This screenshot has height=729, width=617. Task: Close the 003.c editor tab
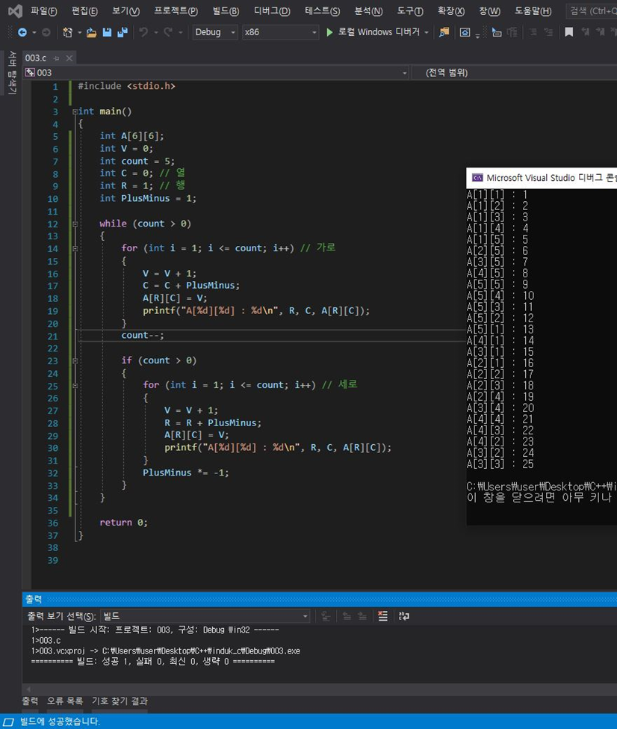click(x=69, y=58)
